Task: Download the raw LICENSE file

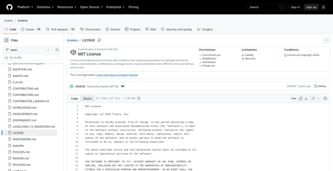Action: (306, 98)
